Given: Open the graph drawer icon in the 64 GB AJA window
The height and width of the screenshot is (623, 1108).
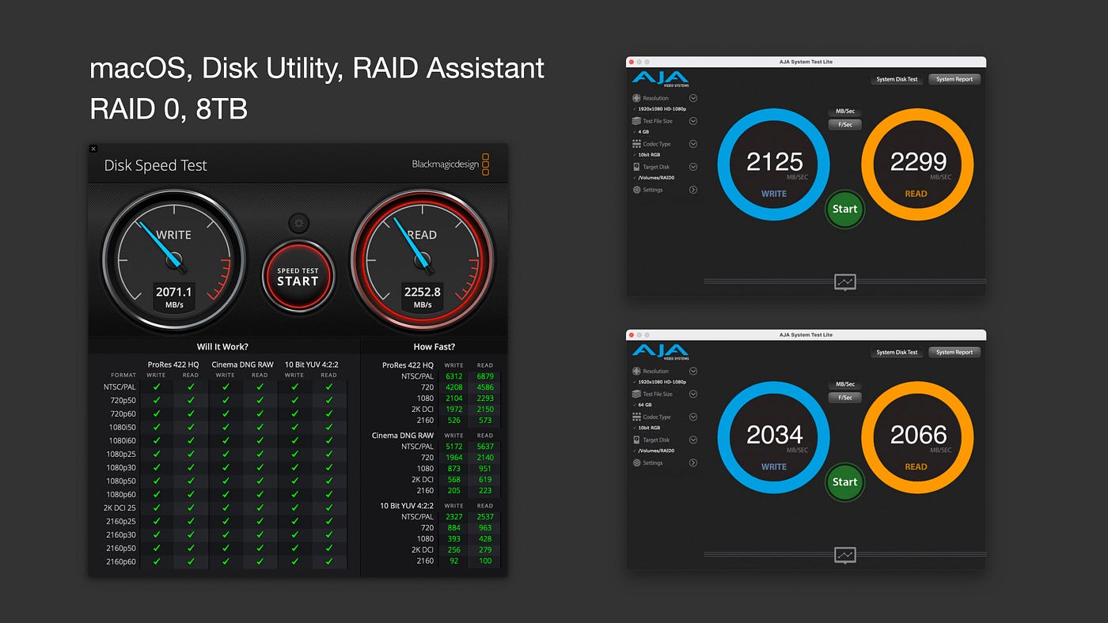Looking at the screenshot, I should click(x=845, y=555).
